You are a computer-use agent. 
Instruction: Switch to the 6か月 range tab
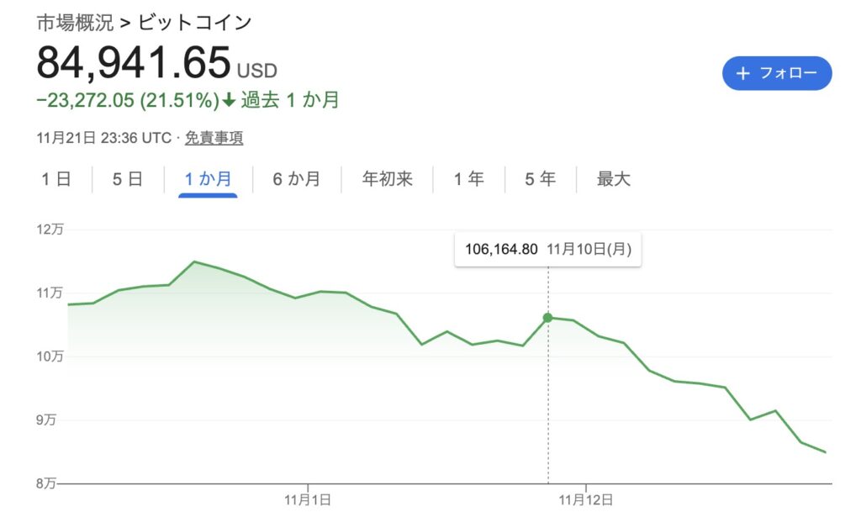click(x=296, y=179)
